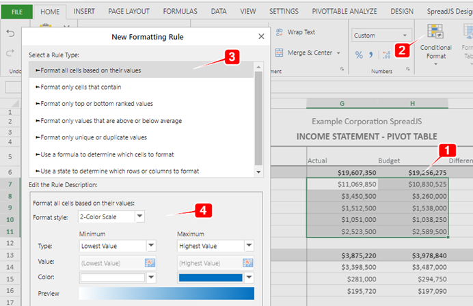The image size is (473, 306).
Task: Click cell with $281,000
Action: 342,279
